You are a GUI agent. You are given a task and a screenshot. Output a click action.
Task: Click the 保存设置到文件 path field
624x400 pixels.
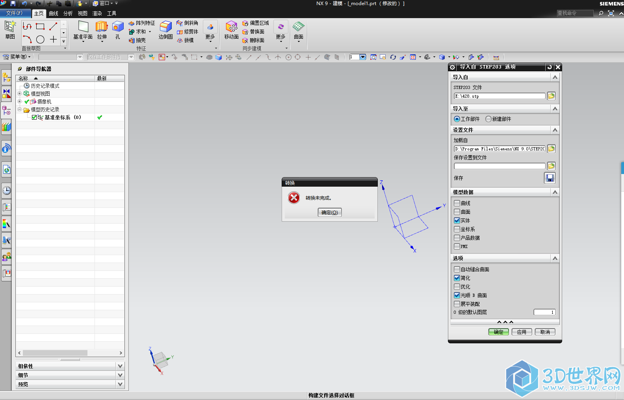(x=500, y=166)
